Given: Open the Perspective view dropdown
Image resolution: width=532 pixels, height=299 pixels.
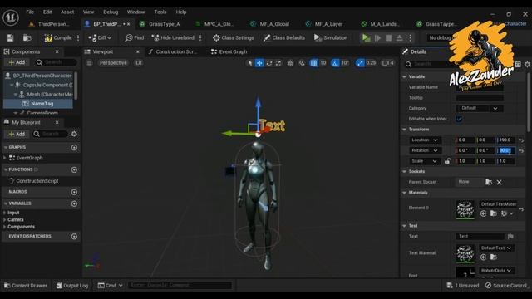Looking at the screenshot, I should (x=113, y=63).
